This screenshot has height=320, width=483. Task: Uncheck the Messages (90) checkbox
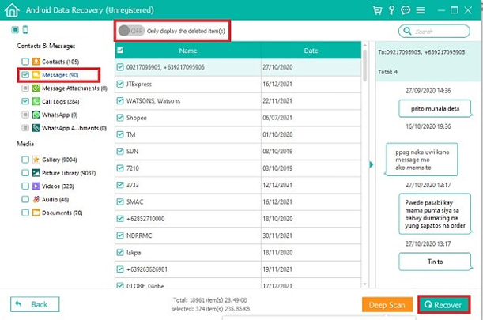(x=25, y=75)
